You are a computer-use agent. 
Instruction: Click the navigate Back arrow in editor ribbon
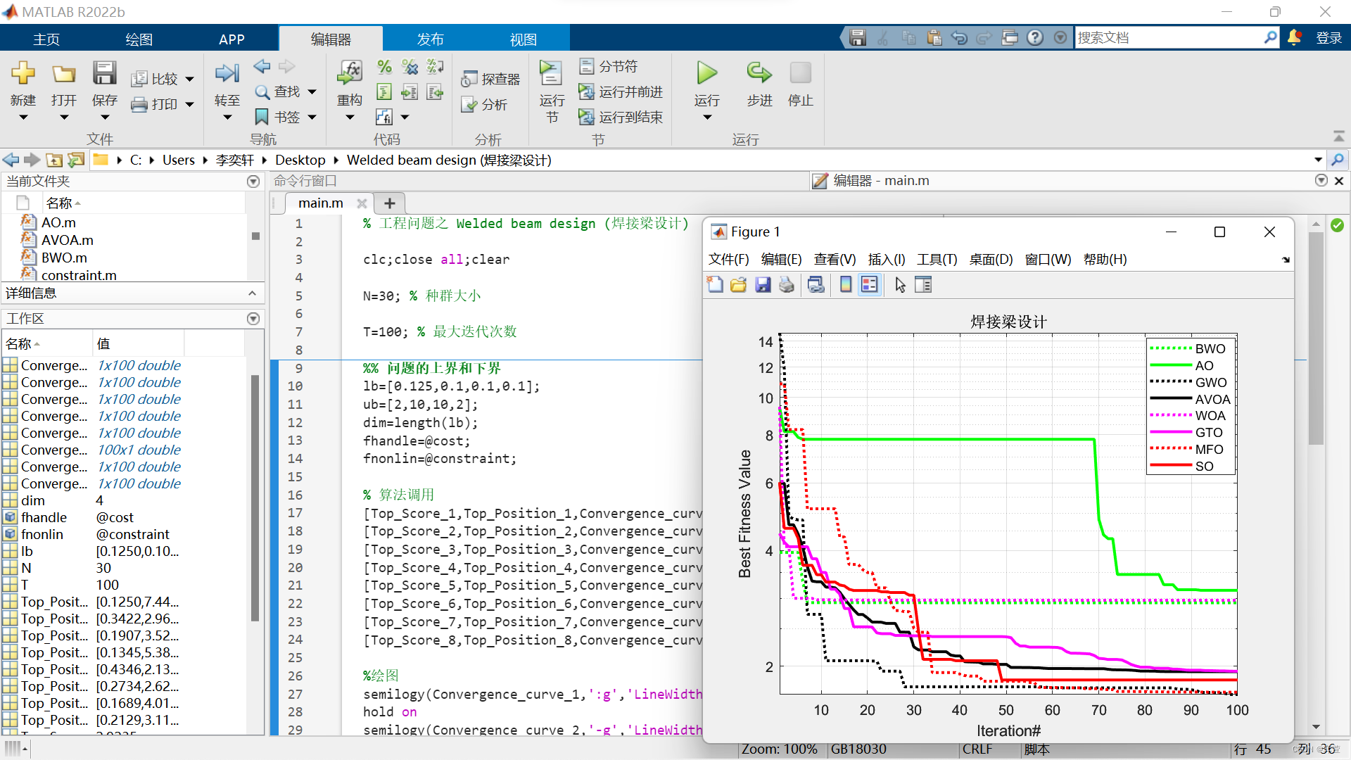point(262,66)
